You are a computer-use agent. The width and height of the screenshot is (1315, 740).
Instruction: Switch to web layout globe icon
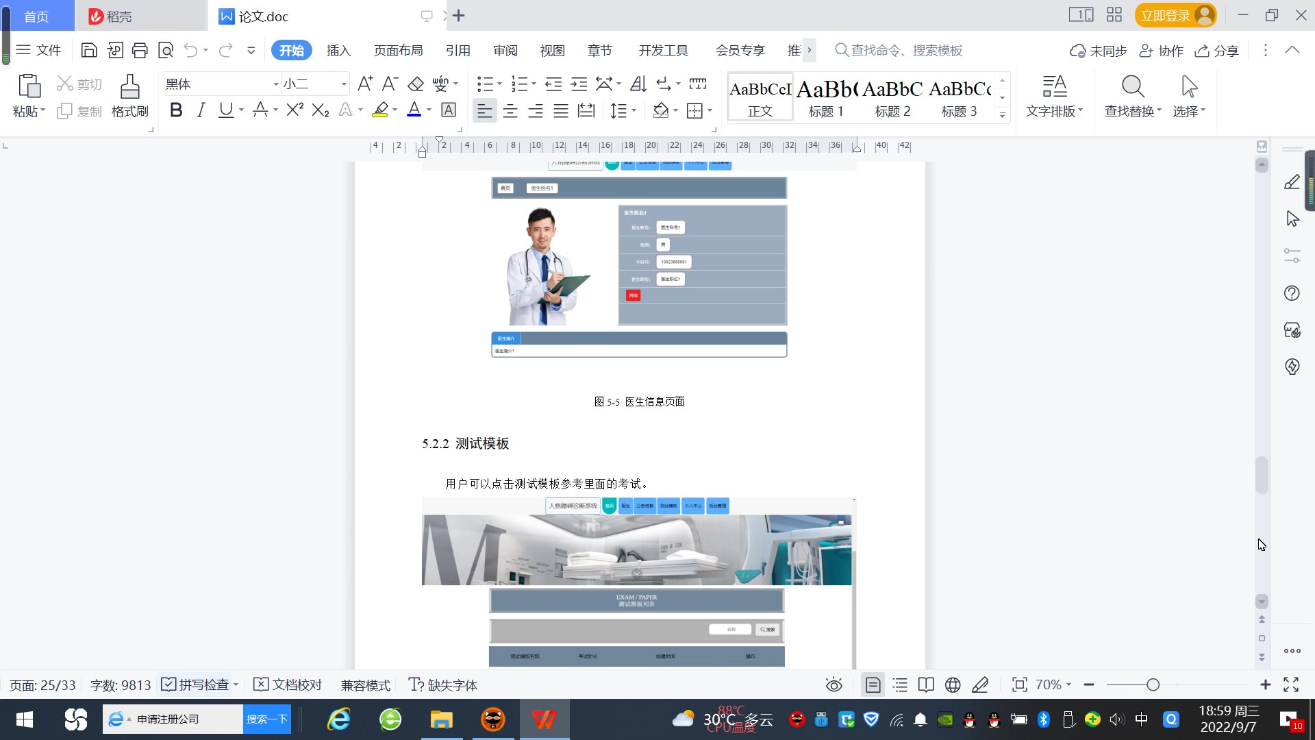(x=953, y=684)
